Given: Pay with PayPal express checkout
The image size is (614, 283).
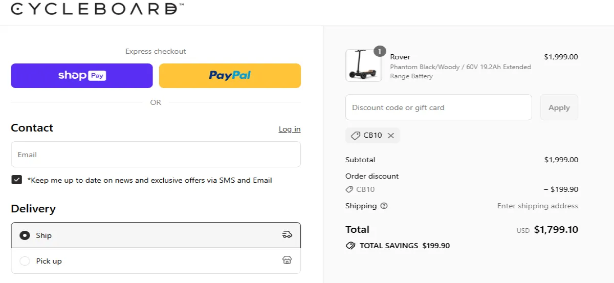Looking at the screenshot, I should [x=230, y=76].
